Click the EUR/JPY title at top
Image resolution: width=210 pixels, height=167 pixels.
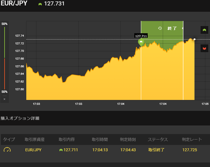pos(14,4)
